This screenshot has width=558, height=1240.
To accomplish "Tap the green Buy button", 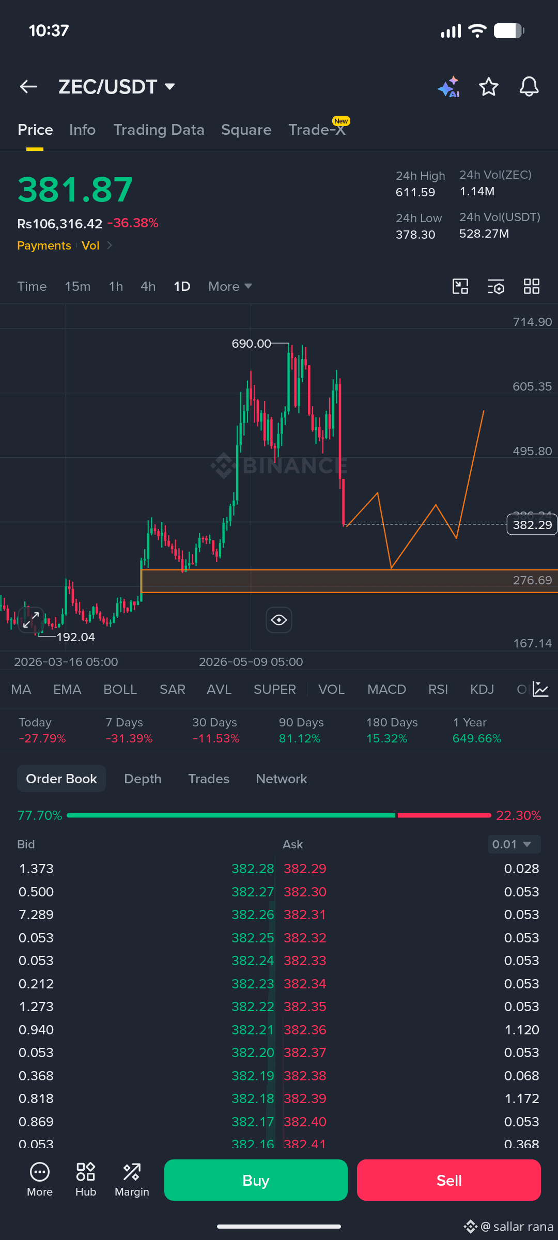I will pos(256,1180).
